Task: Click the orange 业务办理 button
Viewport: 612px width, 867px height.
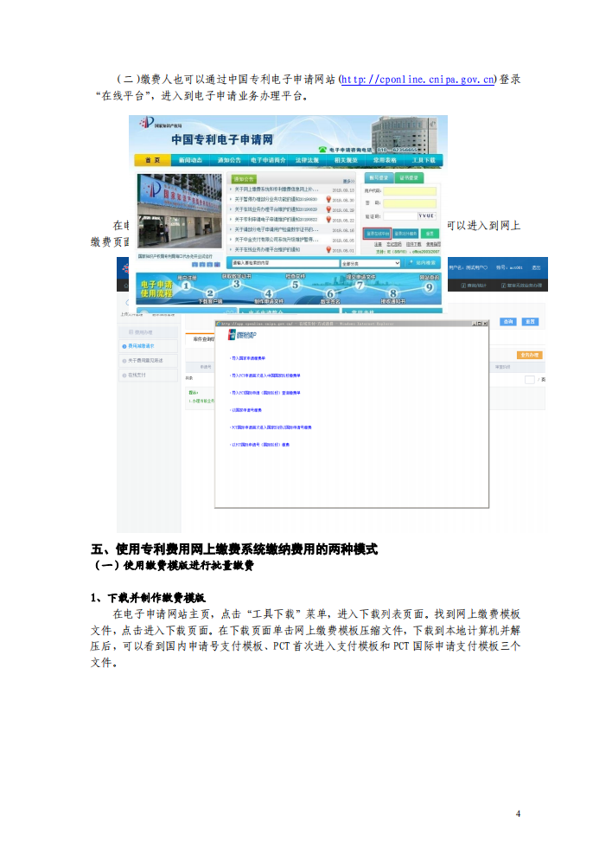Action: (x=530, y=355)
